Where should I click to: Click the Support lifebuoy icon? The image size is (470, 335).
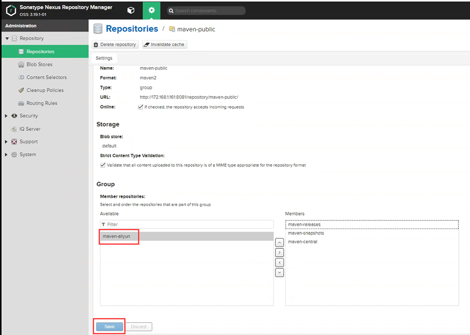[x=14, y=142]
